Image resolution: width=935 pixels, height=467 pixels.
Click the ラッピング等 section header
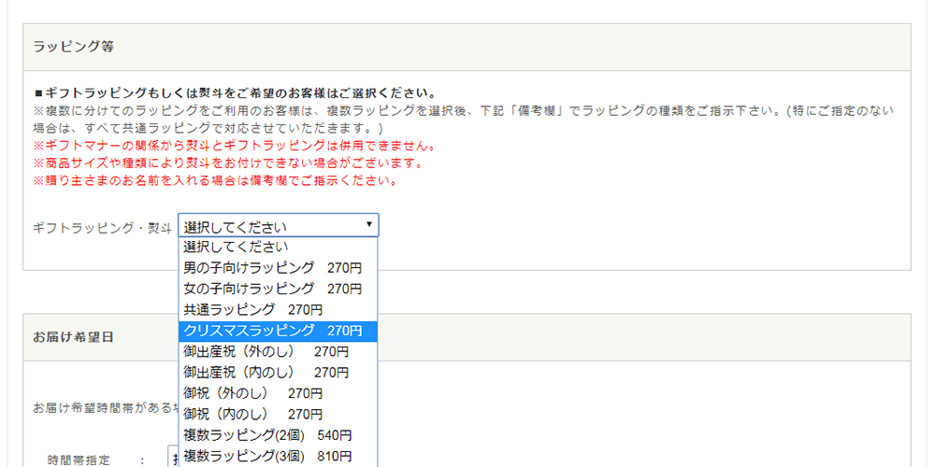tap(467, 47)
